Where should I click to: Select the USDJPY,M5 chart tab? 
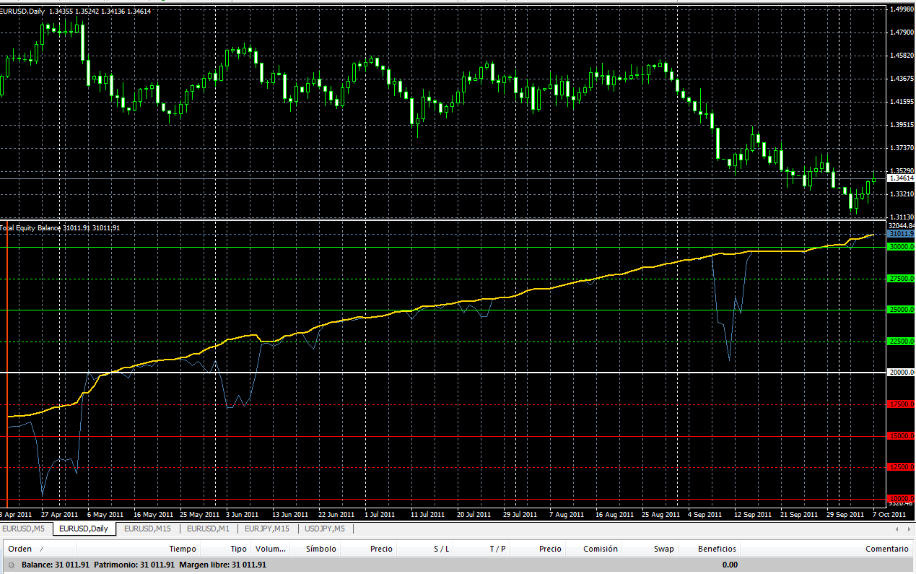coord(325,529)
